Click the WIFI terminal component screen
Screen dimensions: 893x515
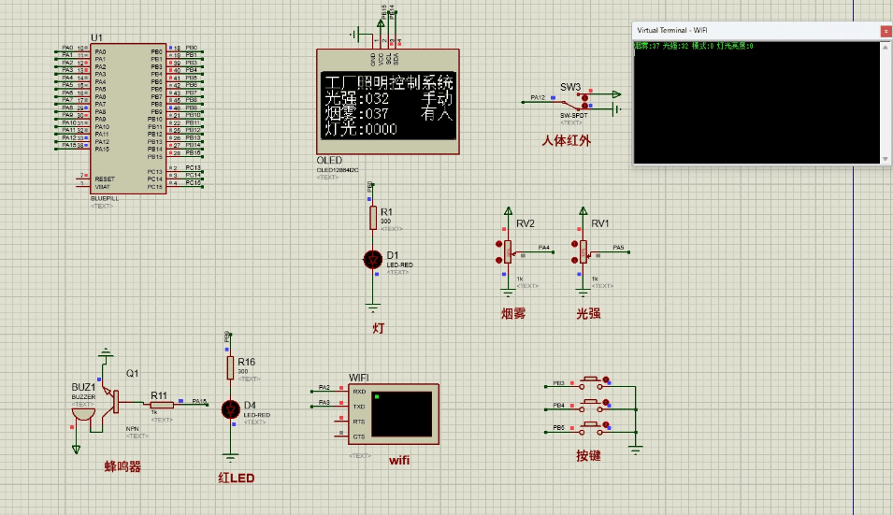point(402,413)
